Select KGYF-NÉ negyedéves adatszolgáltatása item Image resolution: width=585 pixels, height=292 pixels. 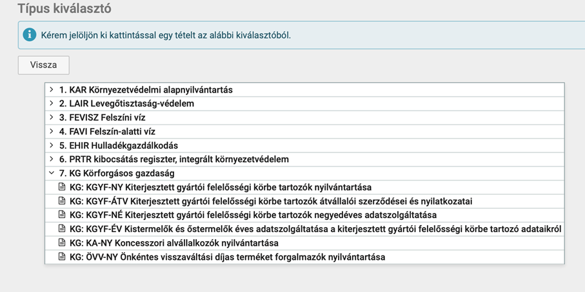[253, 215]
